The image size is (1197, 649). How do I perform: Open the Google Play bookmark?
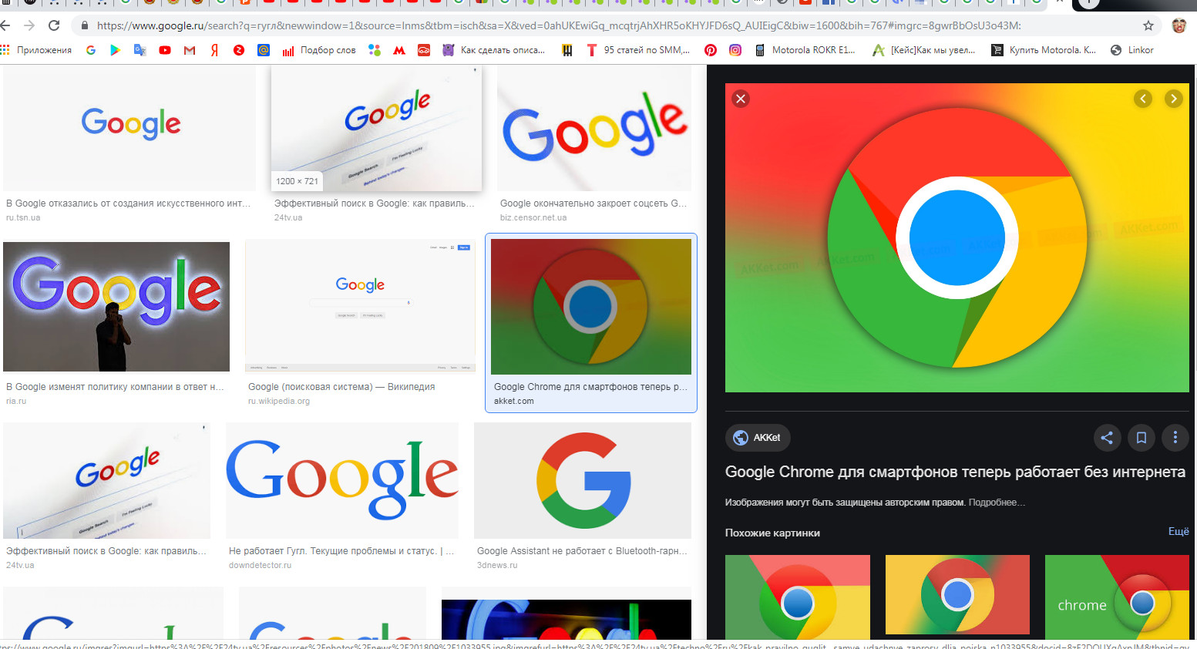116,50
